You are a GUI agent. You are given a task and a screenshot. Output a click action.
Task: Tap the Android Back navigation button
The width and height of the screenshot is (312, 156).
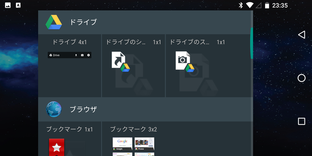click(x=301, y=35)
